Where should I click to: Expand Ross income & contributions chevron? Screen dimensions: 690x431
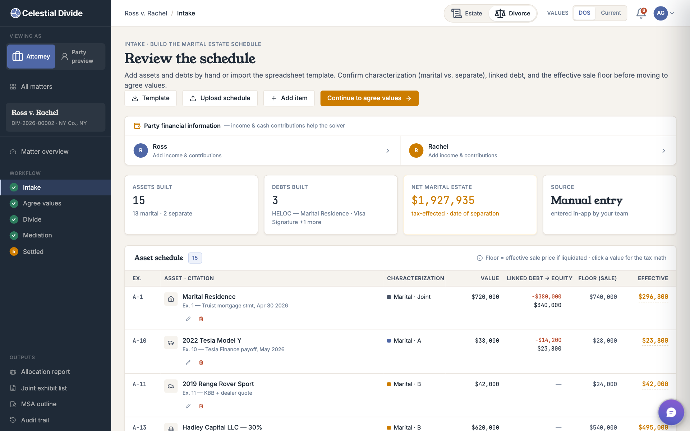click(x=388, y=151)
